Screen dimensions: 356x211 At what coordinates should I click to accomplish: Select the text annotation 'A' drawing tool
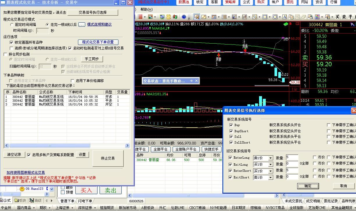[284, 17]
